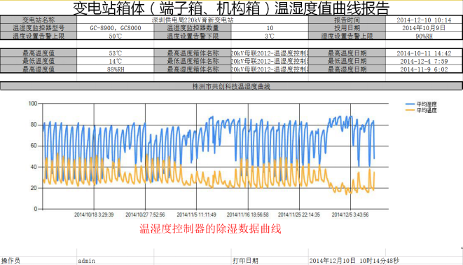463x265 pixels.
Task: Click x-axis label 2014/10/27 7:52:56
Action: 145,215
